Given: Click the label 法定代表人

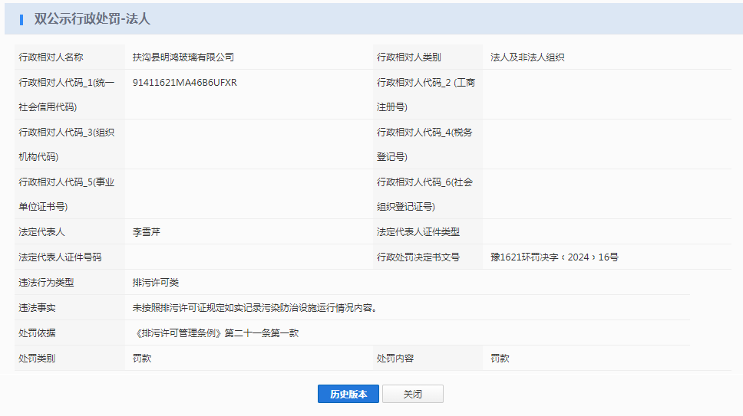Looking at the screenshot, I should [41, 232].
